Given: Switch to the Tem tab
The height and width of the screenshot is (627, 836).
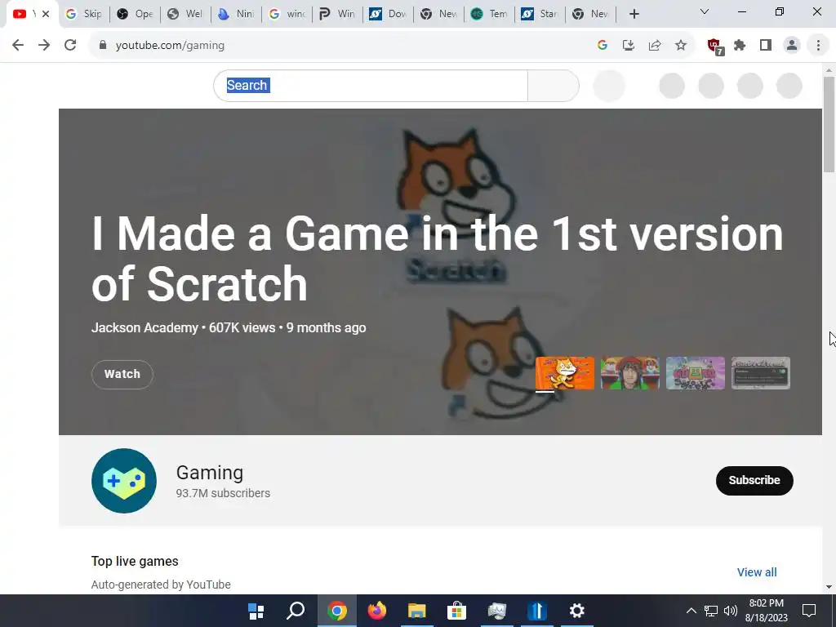Looking at the screenshot, I should (x=490, y=14).
